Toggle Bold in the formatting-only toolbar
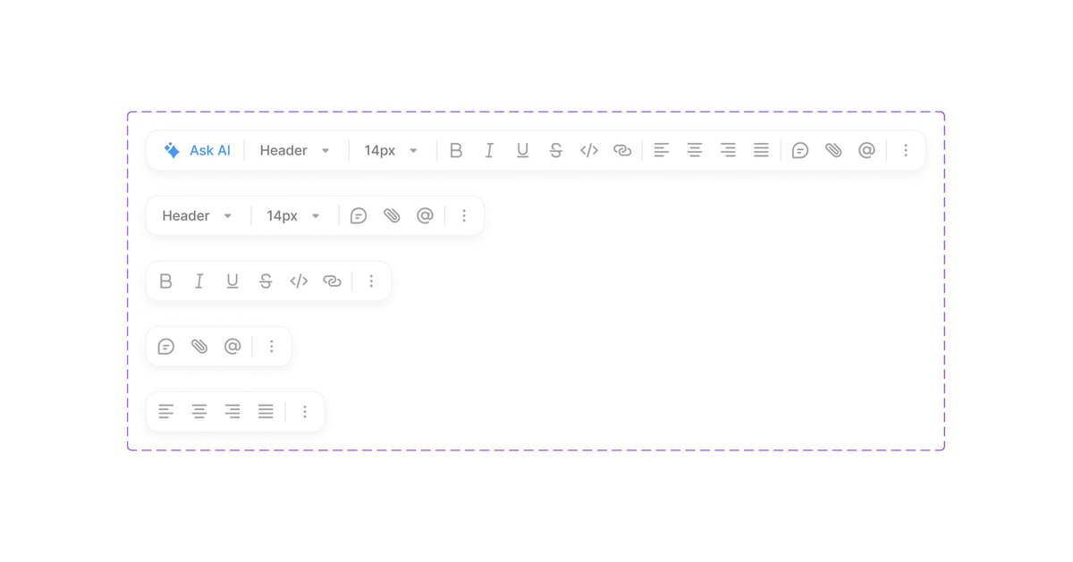 tap(165, 281)
